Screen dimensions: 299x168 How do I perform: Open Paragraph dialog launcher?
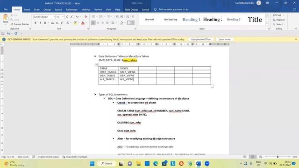pyautogui.click(x=135, y=29)
